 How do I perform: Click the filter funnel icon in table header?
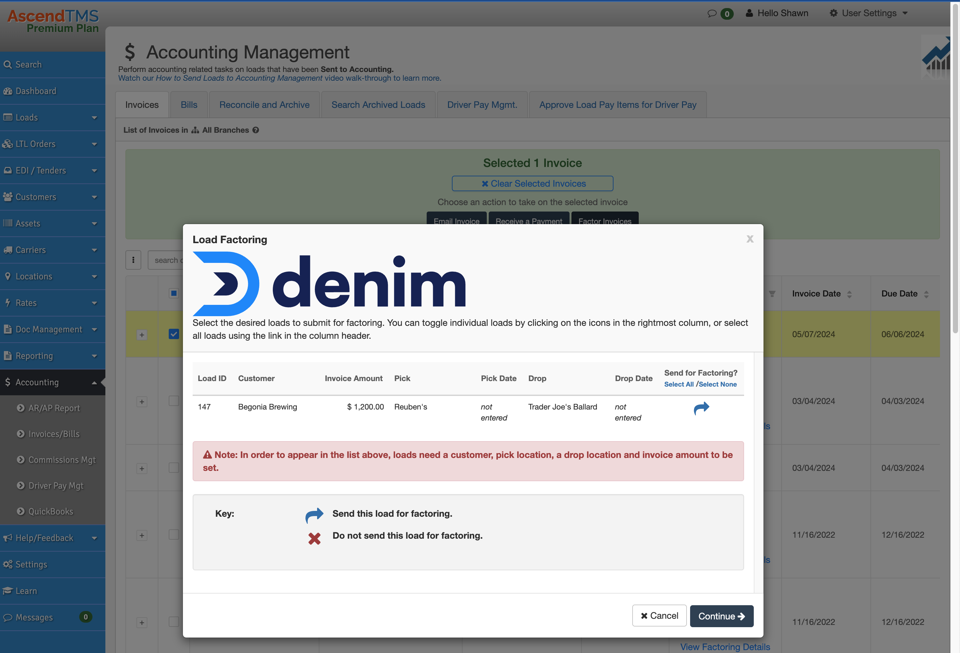[x=772, y=294]
